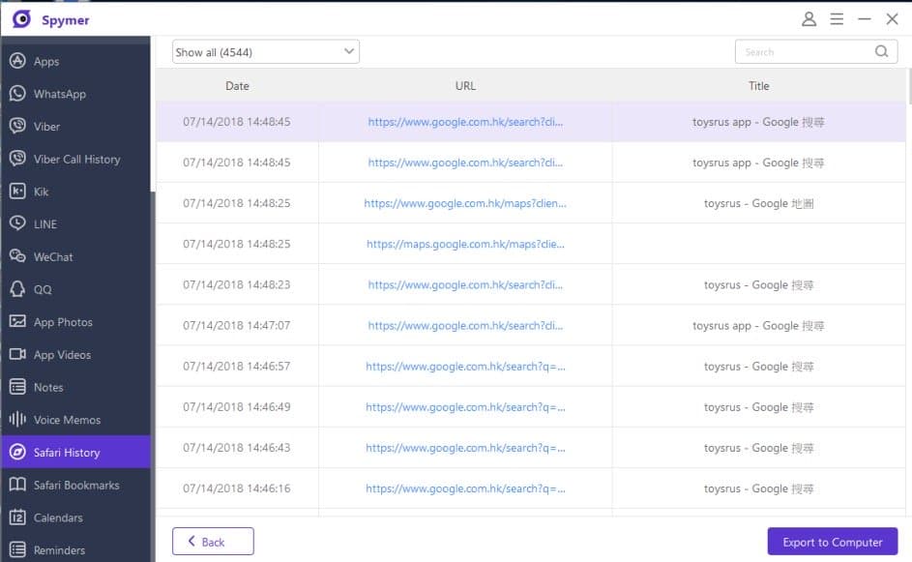The width and height of the screenshot is (912, 562).
Task: Open URL link dated 14:46:57
Action: coord(465,366)
